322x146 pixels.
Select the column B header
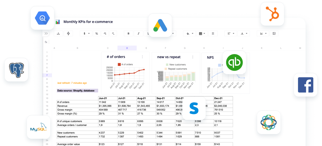pos(77,48)
